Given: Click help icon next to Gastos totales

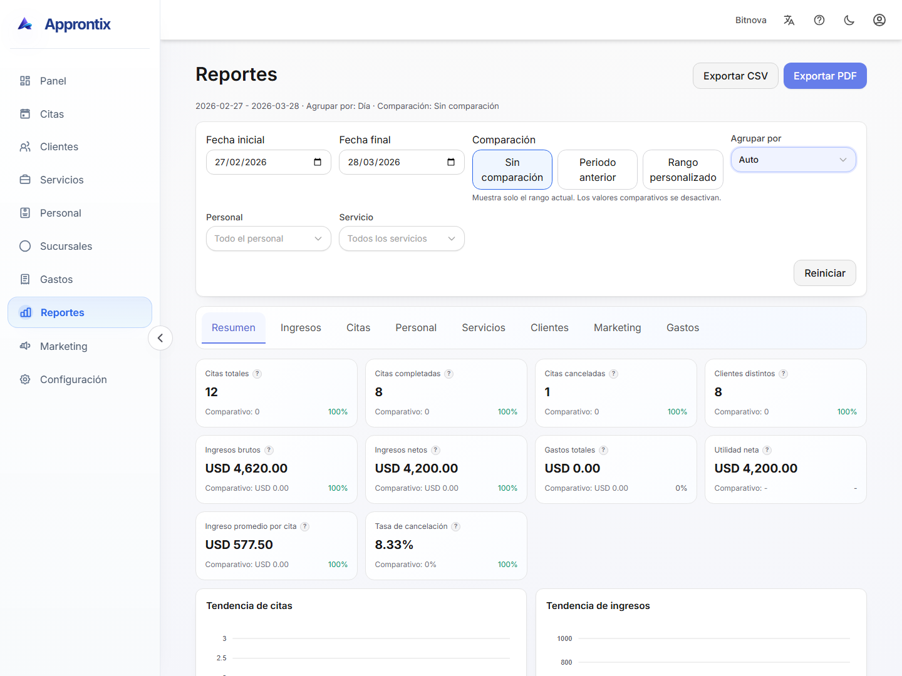Looking at the screenshot, I should tap(604, 450).
